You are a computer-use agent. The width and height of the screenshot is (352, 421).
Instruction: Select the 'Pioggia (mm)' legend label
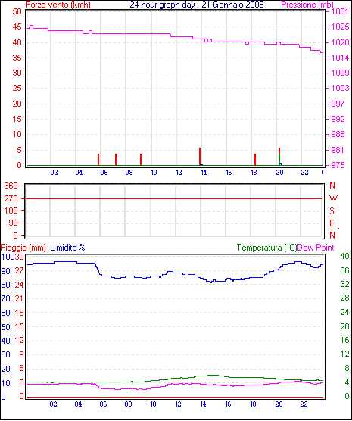click(x=23, y=248)
